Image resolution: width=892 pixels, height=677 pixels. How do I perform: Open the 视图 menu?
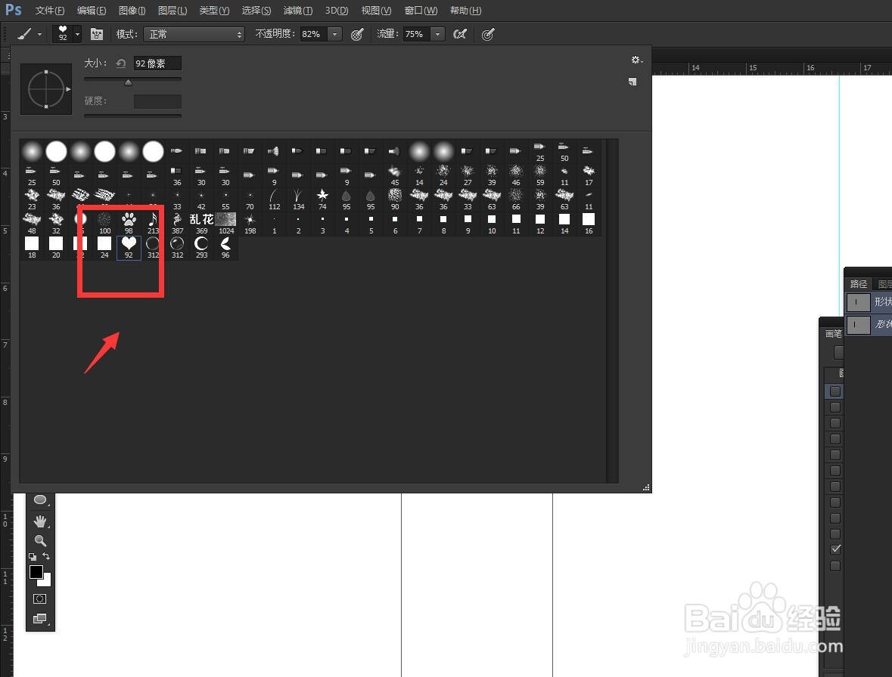tap(376, 11)
